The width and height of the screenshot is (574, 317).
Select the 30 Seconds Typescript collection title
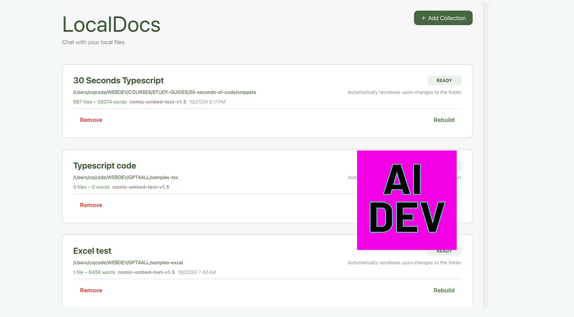118,80
